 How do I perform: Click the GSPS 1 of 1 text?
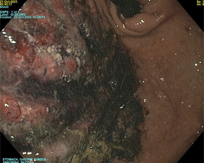[x=9, y=12]
